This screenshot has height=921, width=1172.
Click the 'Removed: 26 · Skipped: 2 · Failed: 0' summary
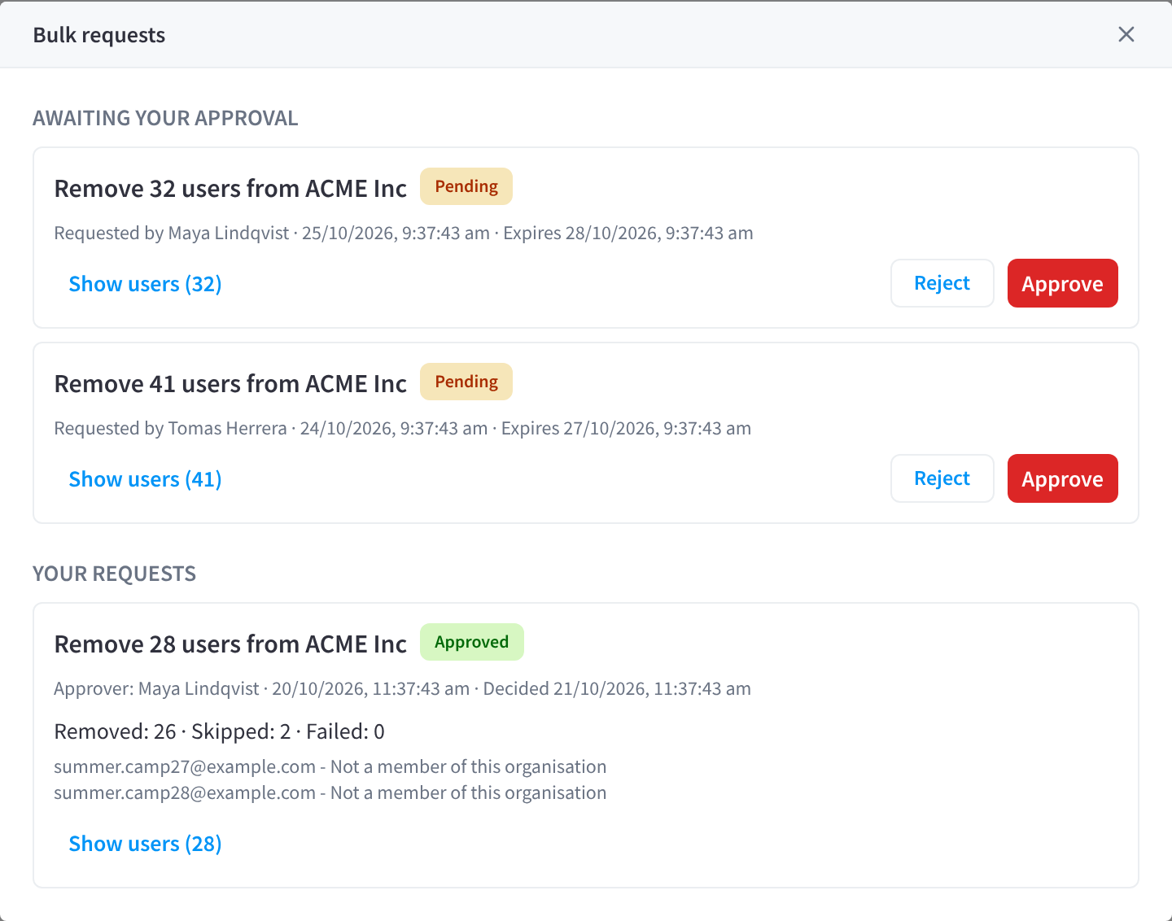tap(219, 731)
